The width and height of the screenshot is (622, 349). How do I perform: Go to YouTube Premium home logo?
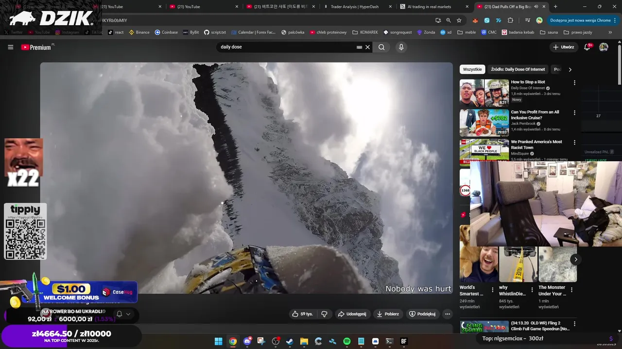tap(36, 47)
